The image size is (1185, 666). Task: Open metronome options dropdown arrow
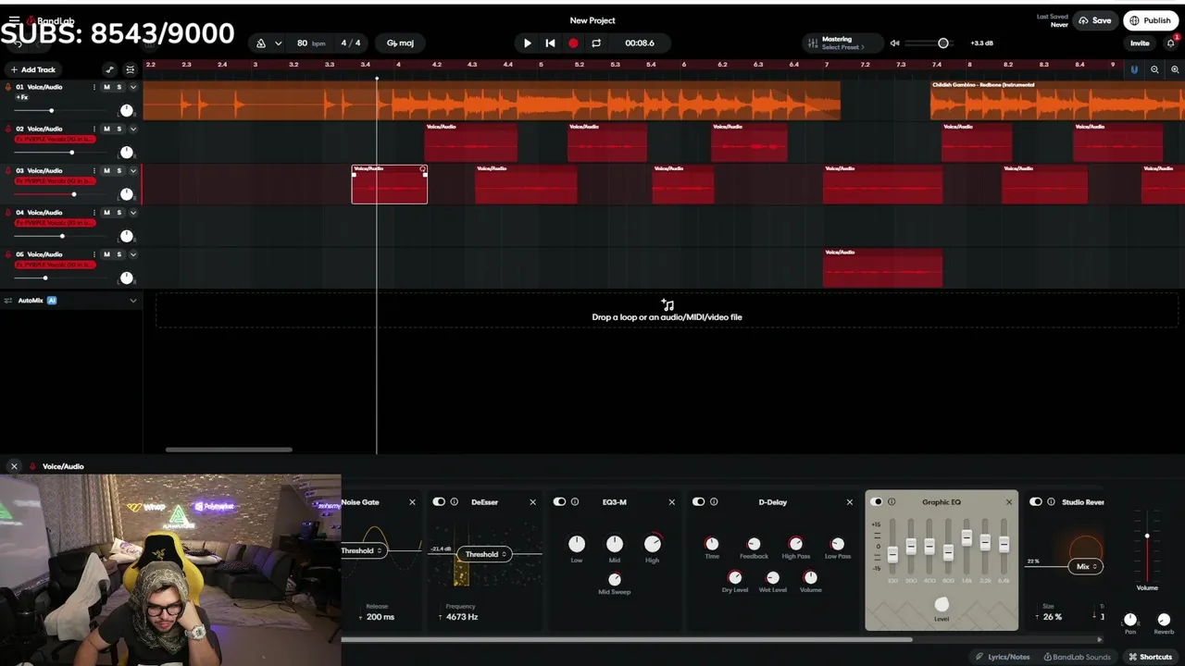point(278,43)
